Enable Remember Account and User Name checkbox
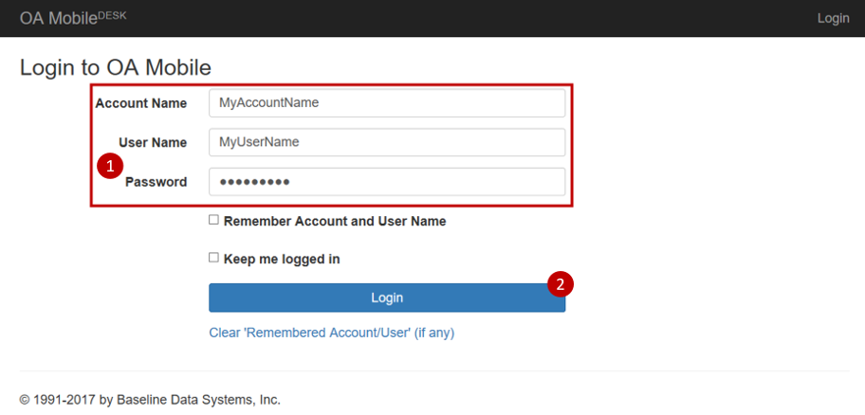Screen dimensions: 865x415 click(213, 220)
